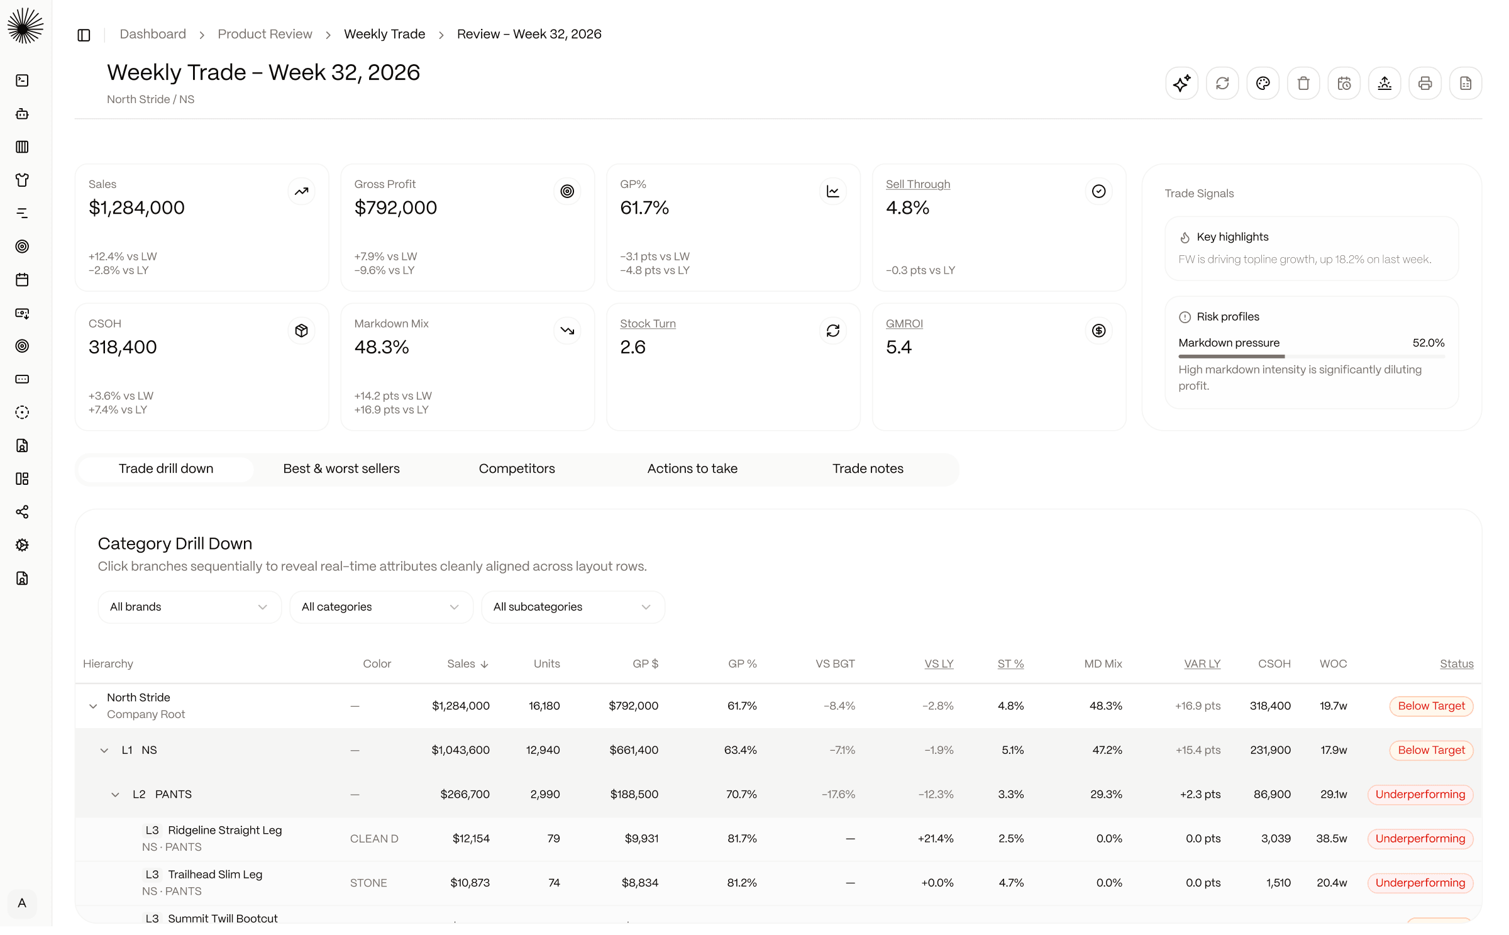This screenshot has height=935, width=1509.
Task: Select the Ridgeline Straight Leg row
Action: pos(778,839)
